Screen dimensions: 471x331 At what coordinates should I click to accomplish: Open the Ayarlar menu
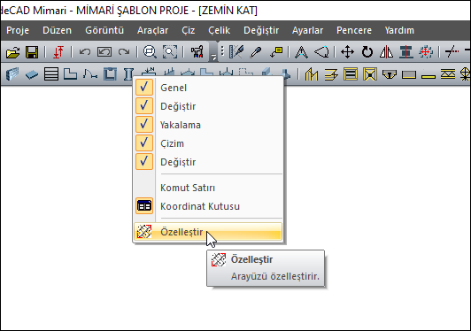(x=307, y=30)
